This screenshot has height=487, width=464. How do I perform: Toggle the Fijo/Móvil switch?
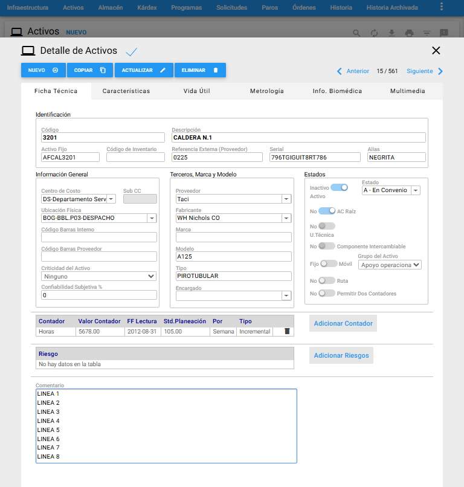pyautogui.click(x=329, y=263)
